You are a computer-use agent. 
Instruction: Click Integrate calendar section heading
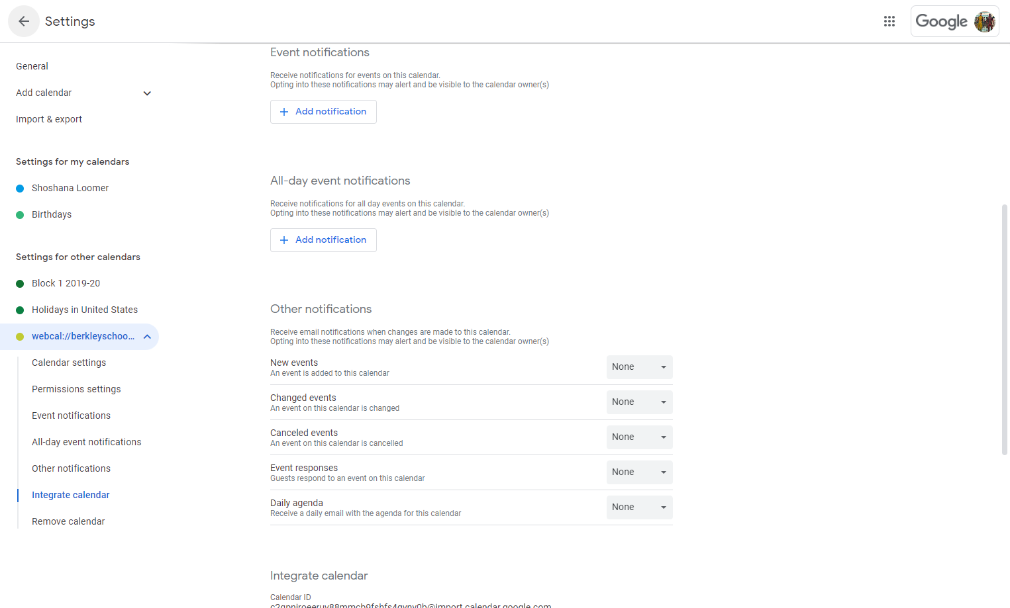319,576
